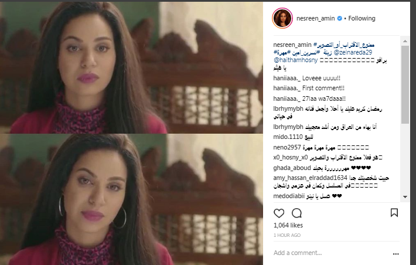The height and width of the screenshot is (265, 416).
Task: Focus the Add a comment field
Action: click(332, 253)
